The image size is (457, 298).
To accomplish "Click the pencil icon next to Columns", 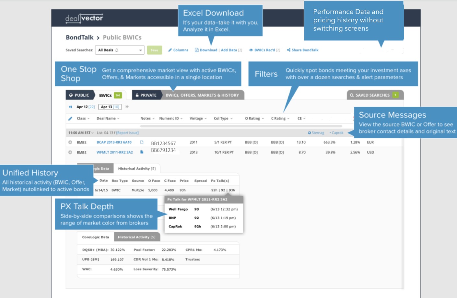I will [170, 50].
